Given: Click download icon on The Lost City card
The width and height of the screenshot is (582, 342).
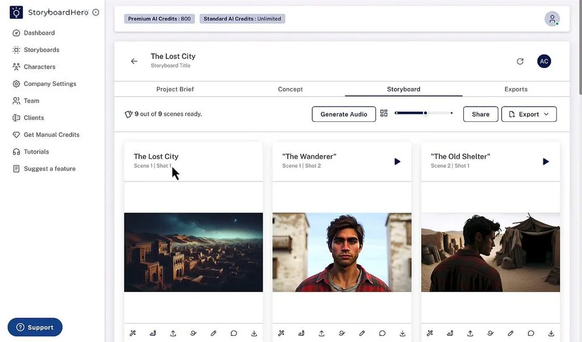Looking at the screenshot, I should click(254, 333).
